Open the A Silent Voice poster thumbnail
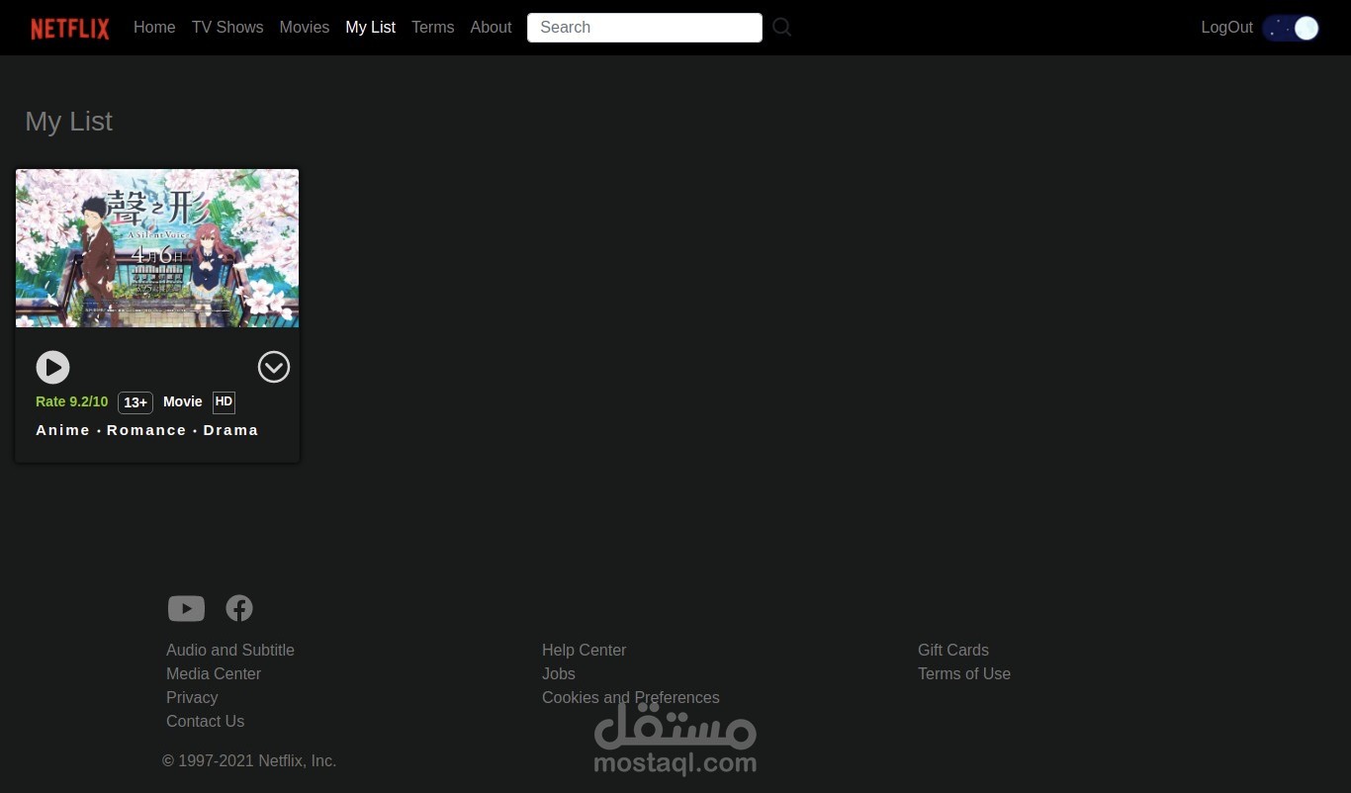The height and width of the screenshot is (793, 1351). tap(157, 248)
